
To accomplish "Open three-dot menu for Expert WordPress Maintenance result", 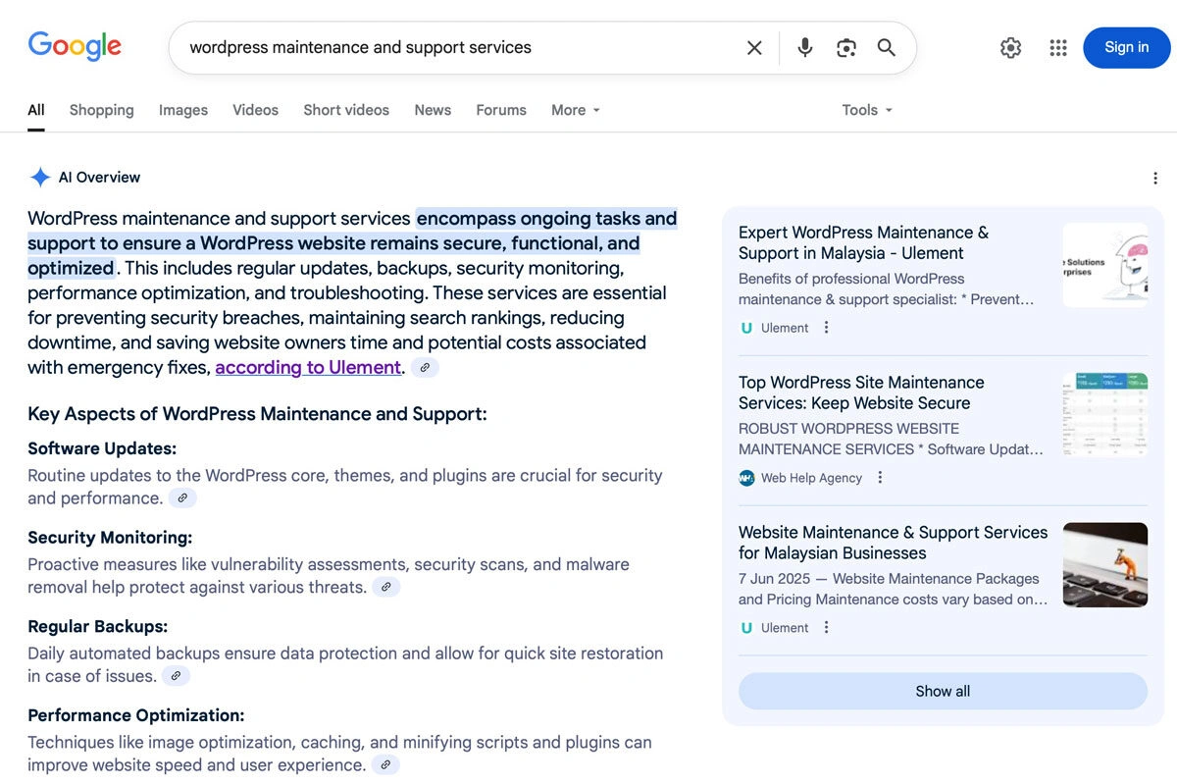I will (x=826, y=328).
